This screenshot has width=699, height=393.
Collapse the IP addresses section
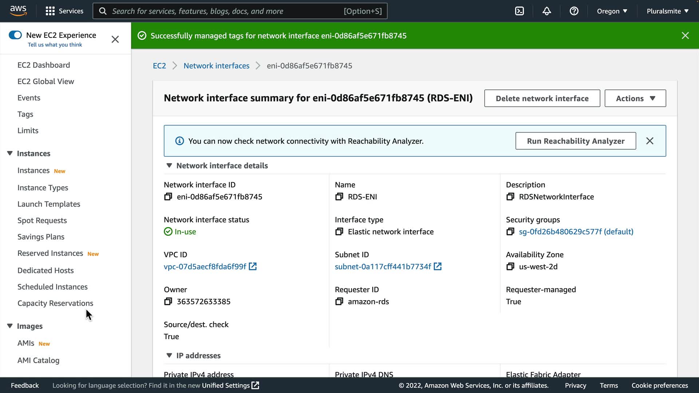(x=169, y=356)
